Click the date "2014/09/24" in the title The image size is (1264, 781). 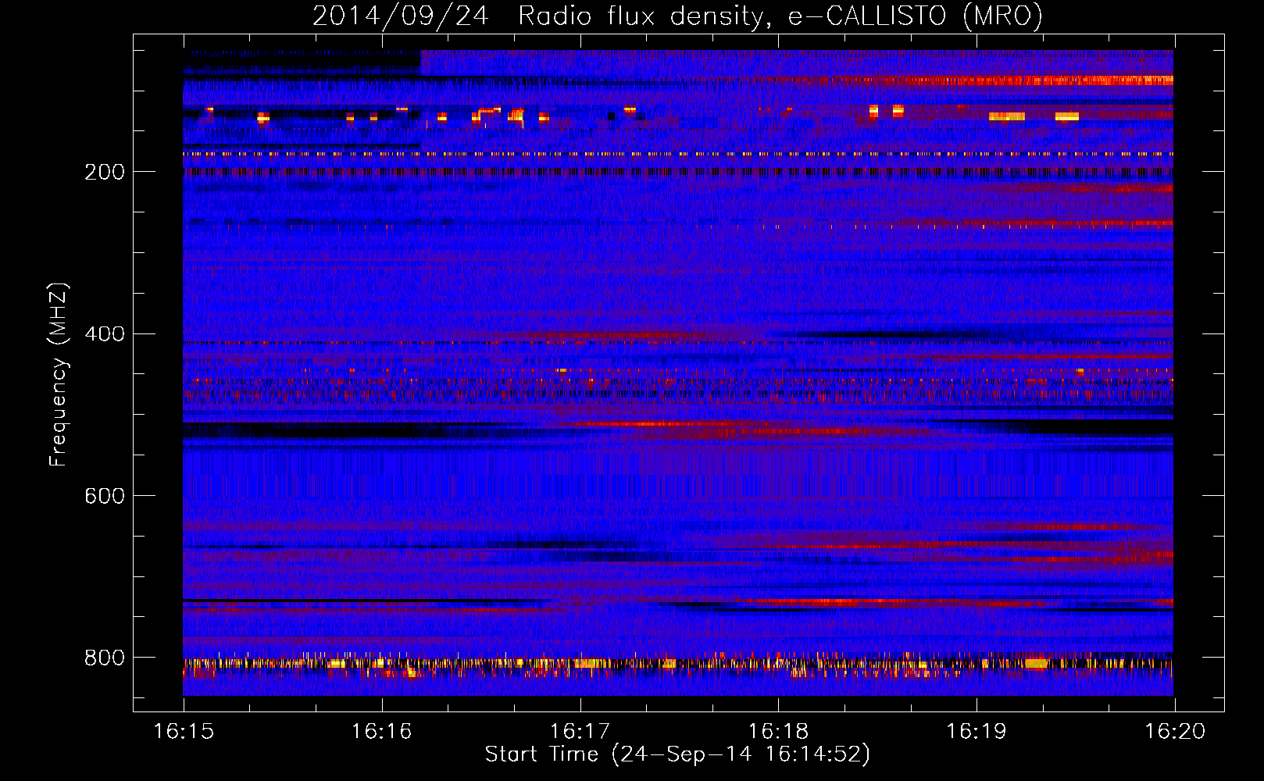pyautogui.click(x=401, y=16)
